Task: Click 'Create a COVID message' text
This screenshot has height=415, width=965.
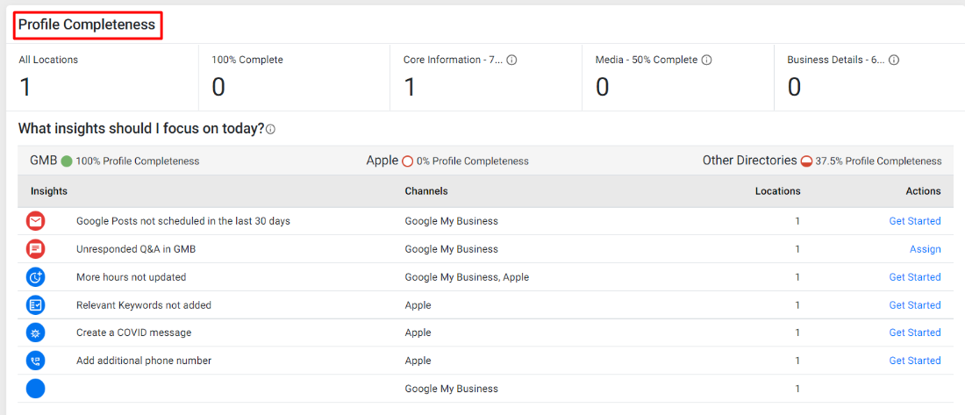Action: 133,333
